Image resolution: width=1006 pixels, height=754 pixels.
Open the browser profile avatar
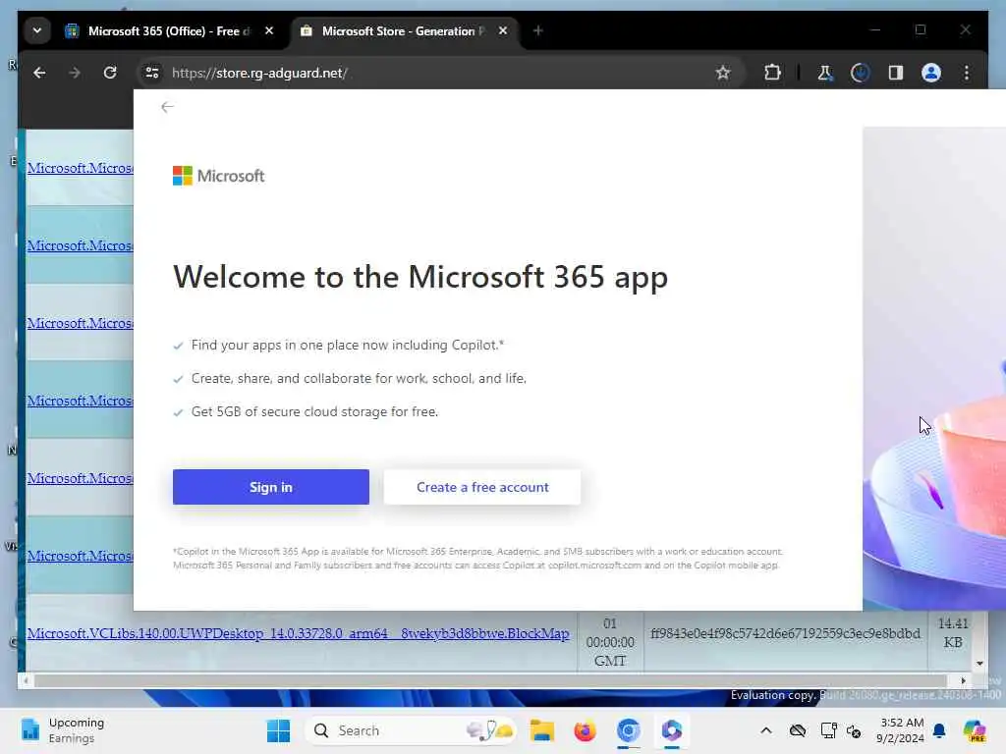pyautogui.click(x=931, y=73)
